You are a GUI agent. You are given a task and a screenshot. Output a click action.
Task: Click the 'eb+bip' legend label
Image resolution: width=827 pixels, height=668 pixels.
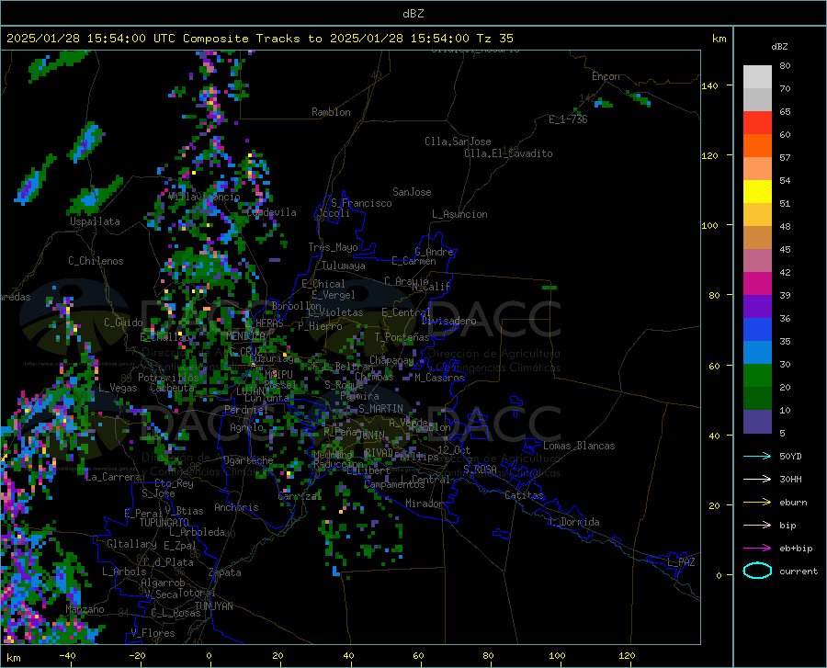click(796, 549)
